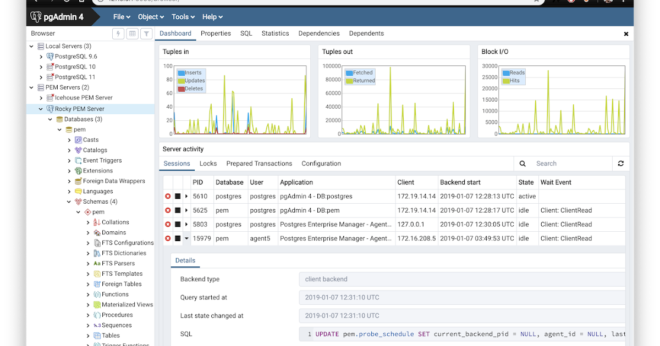Sort sessions by State column header
Screen dimensions: 660x346
(x=526, y=182)
